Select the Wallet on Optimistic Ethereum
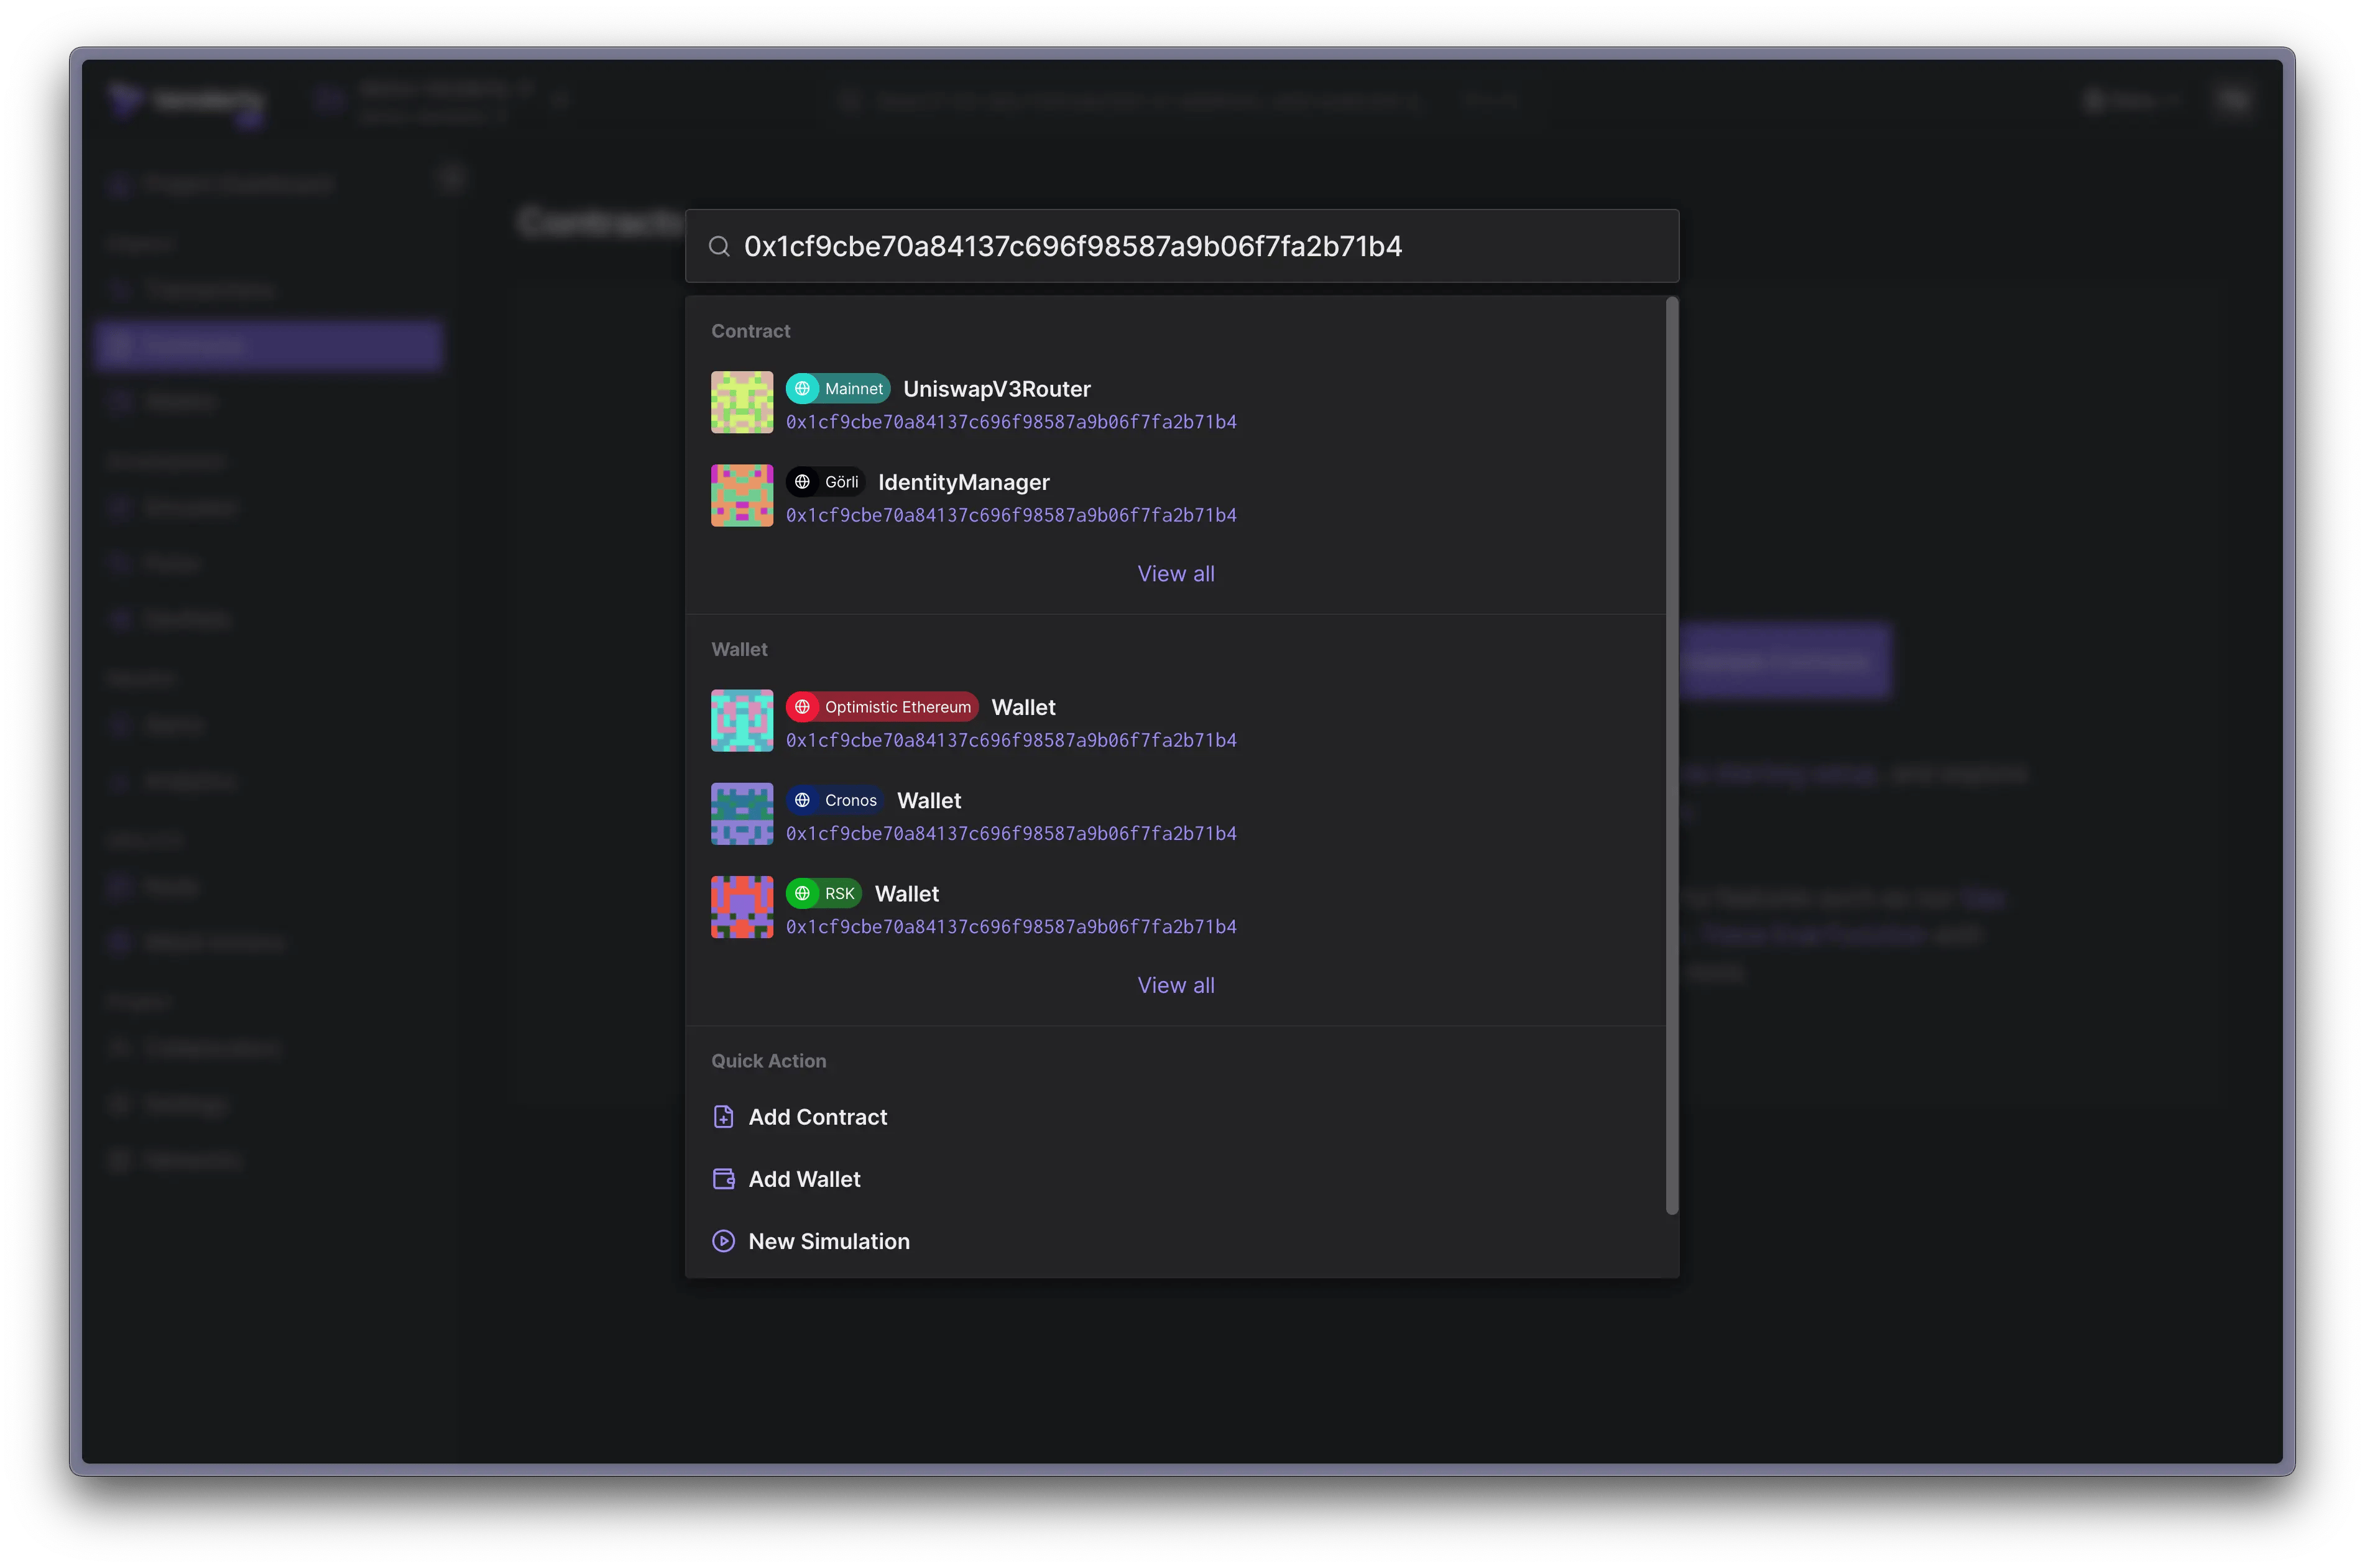The height and width of the screenshot is (1568, 2365). pyautogui.click(x=1023, y=707)
